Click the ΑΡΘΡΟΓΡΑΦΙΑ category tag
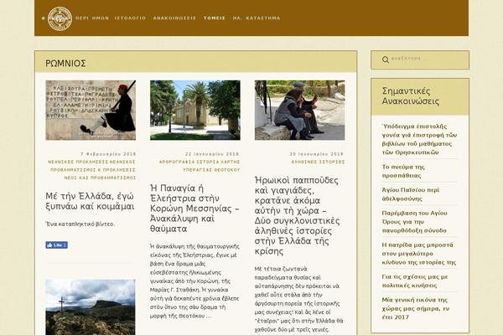This screenshot has height=335, width=503. [177, 162]
